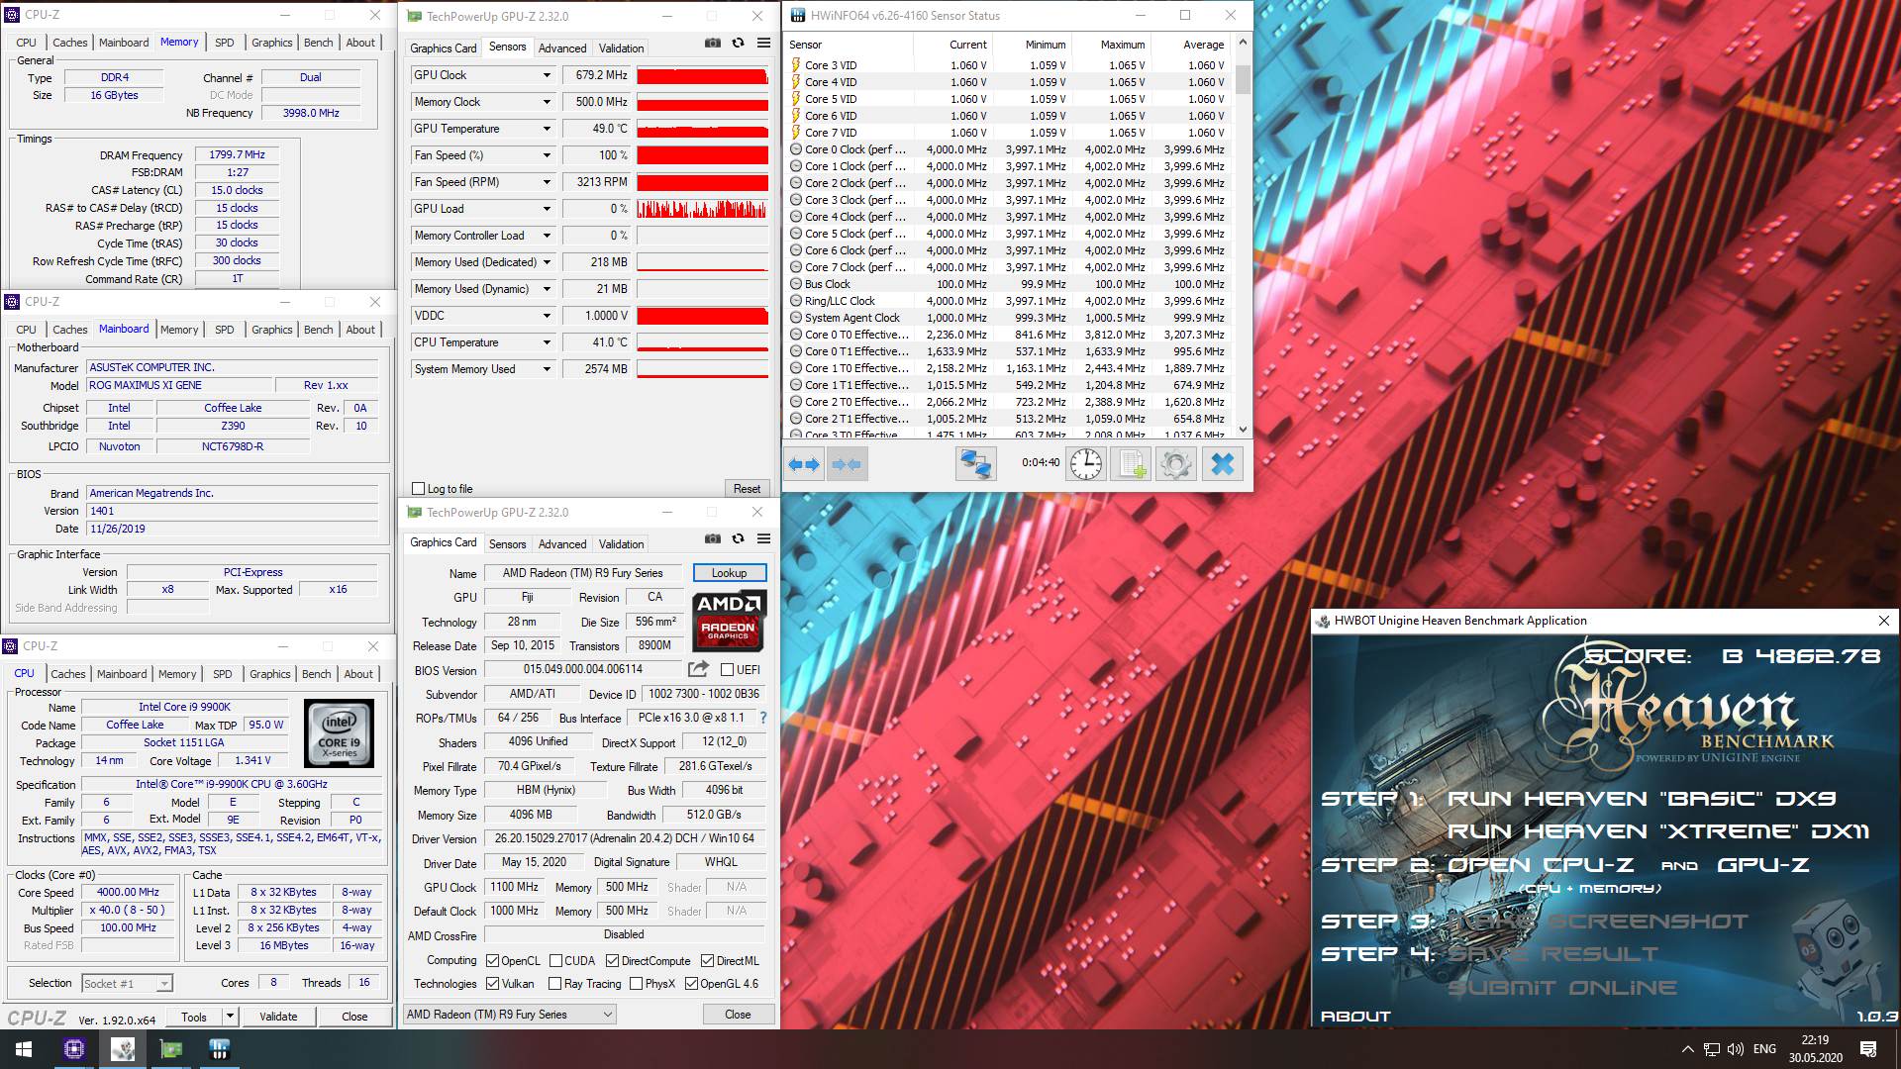This screenshot has width=1901, height=1069.
Task: Click the CPU-Z Close button
Action: [354, 1017]
